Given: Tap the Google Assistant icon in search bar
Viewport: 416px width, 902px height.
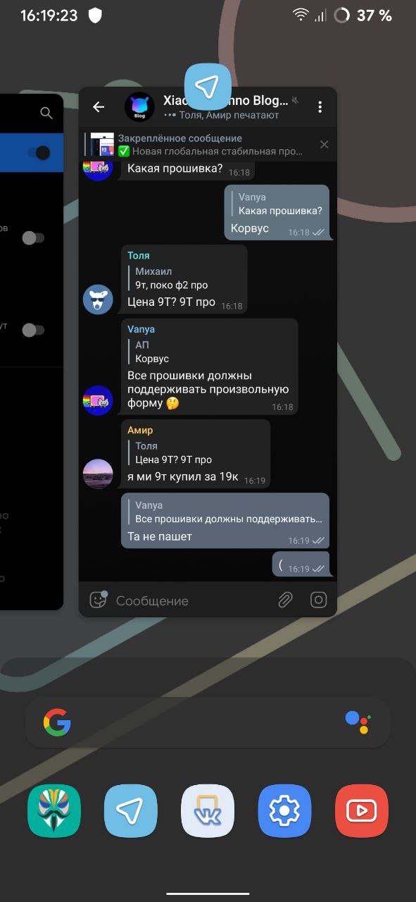Looking at the screenshot, I should click(358, 722).
